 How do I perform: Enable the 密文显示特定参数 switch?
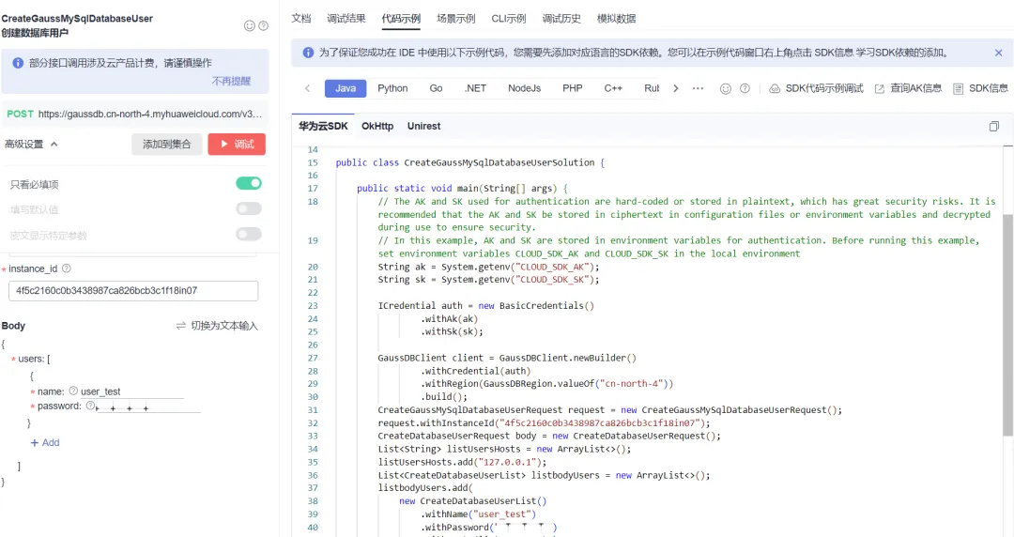point(249,234)
